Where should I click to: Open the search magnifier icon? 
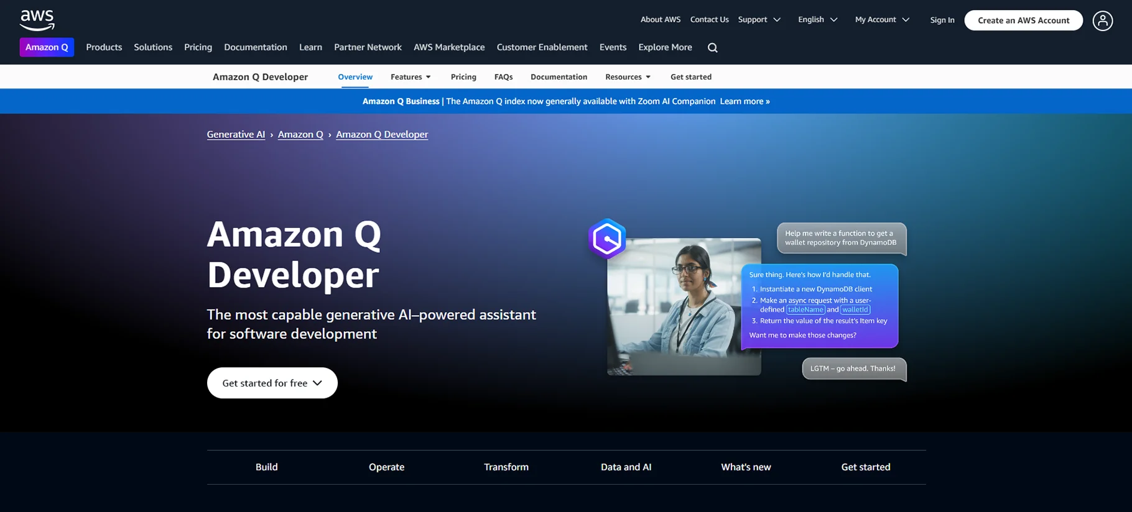click(x=713, y=48)
